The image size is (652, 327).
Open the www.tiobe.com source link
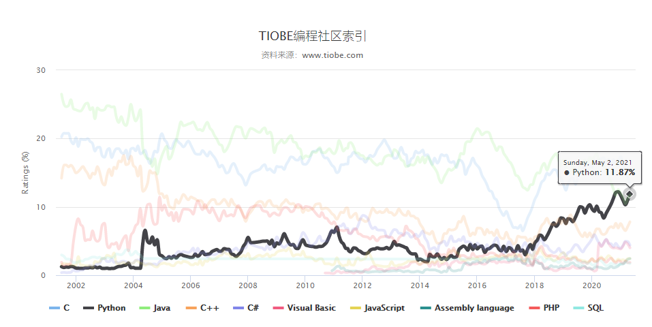(x=332, y=55)
